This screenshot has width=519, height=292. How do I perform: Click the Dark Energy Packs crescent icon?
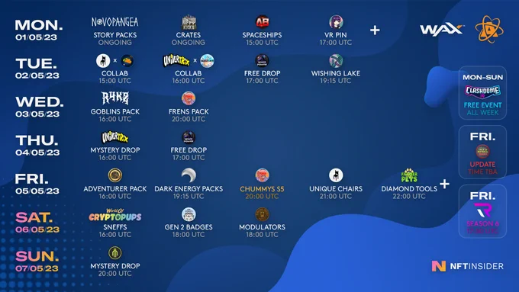[x=189, y=175]
